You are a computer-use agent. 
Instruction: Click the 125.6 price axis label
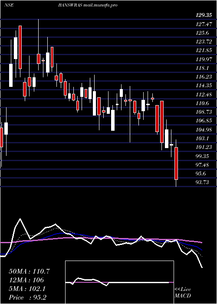(x=203, y=33)
